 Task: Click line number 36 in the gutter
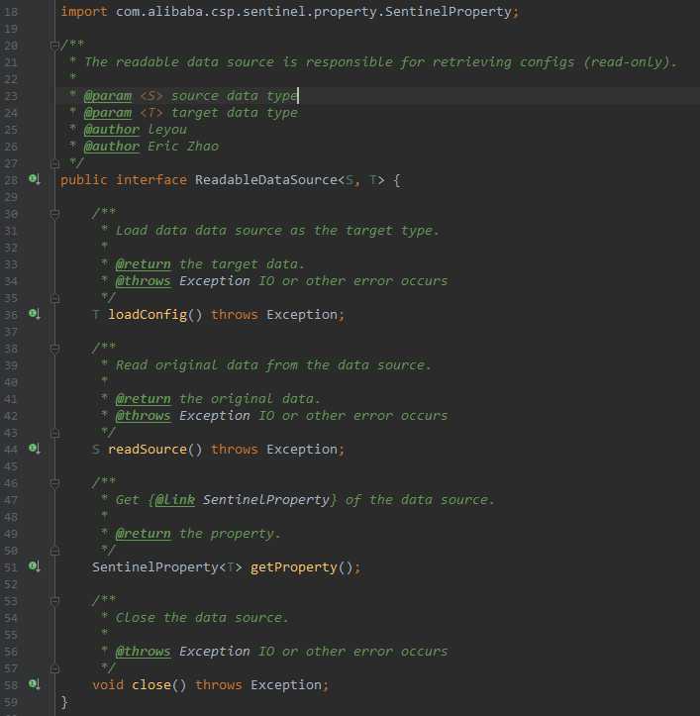click(x=11, y=315)
